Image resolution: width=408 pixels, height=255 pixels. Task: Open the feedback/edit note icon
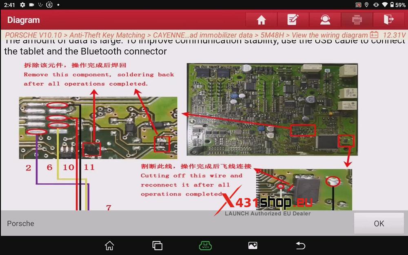[293, 20]
